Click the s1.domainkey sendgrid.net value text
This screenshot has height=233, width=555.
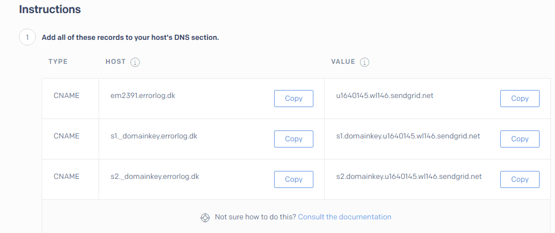[x=408, y=136]
